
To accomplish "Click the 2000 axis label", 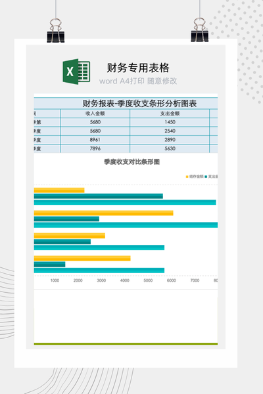I will tap(78, 280).
